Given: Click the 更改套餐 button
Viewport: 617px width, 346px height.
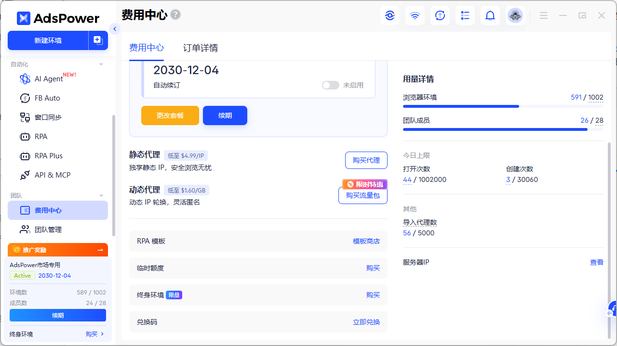Looking at the screenshot, I should click(170, 115).
